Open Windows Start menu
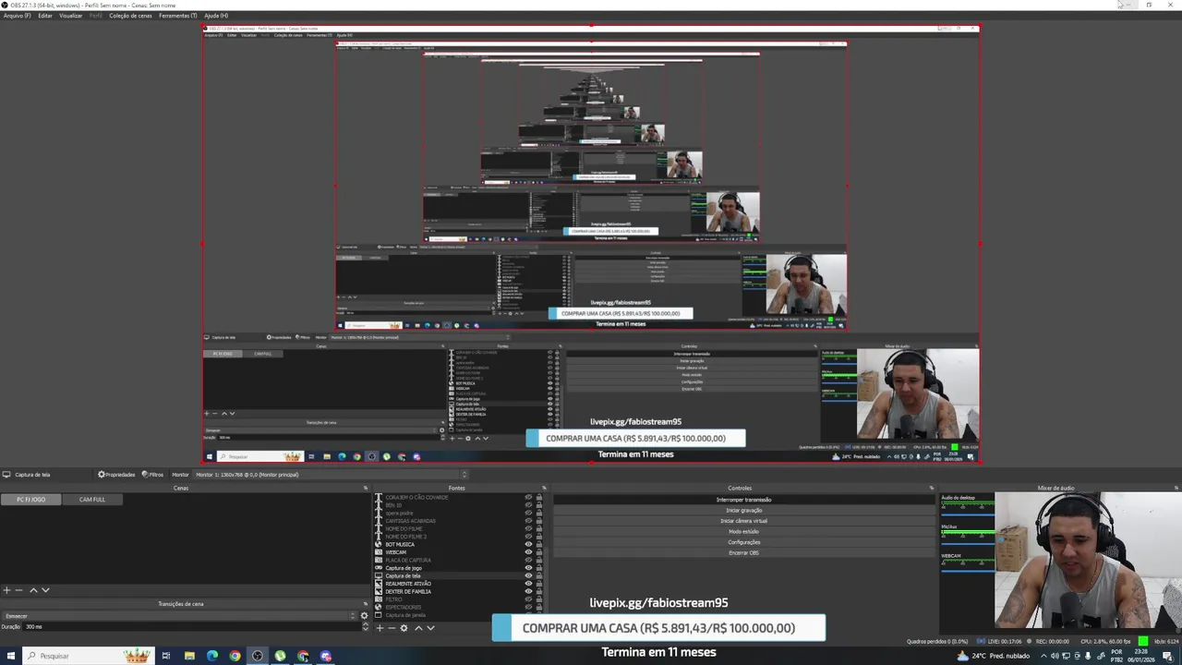 point(9,656)
